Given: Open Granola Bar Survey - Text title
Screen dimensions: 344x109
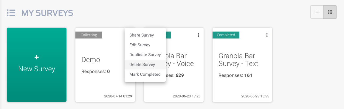Looking at the screenshot, I should (x=238, y=60).
